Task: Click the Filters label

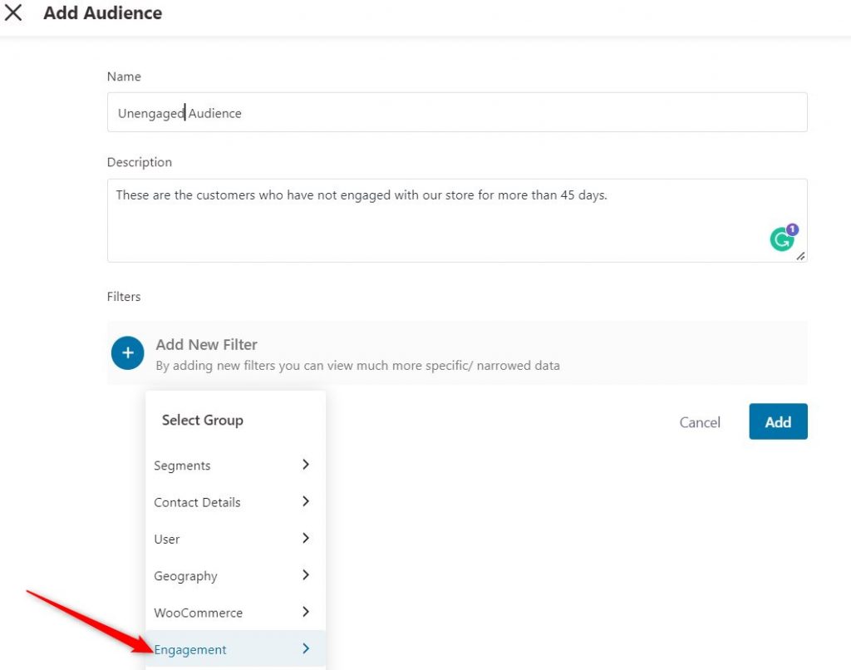Action: pyautogui.click(x=124, y=297)
